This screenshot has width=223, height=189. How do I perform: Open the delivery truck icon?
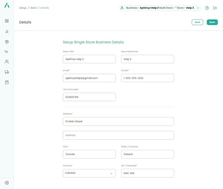(7, 72)
